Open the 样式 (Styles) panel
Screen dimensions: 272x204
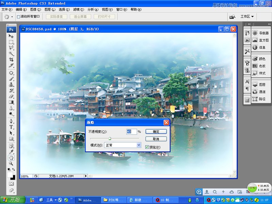click(x=262, y=73)
